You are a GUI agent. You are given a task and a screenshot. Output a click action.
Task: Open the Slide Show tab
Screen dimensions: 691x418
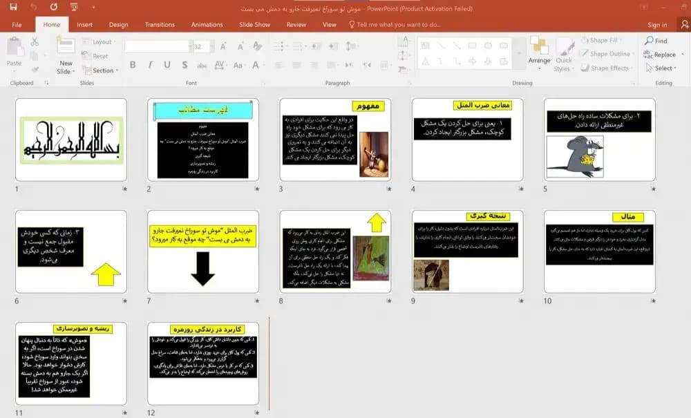[255, 25]
